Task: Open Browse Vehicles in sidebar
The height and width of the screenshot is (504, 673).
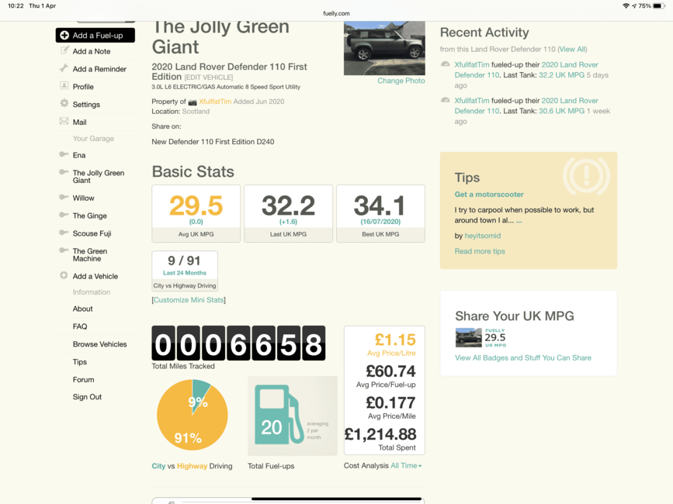Action: [99, 344]
